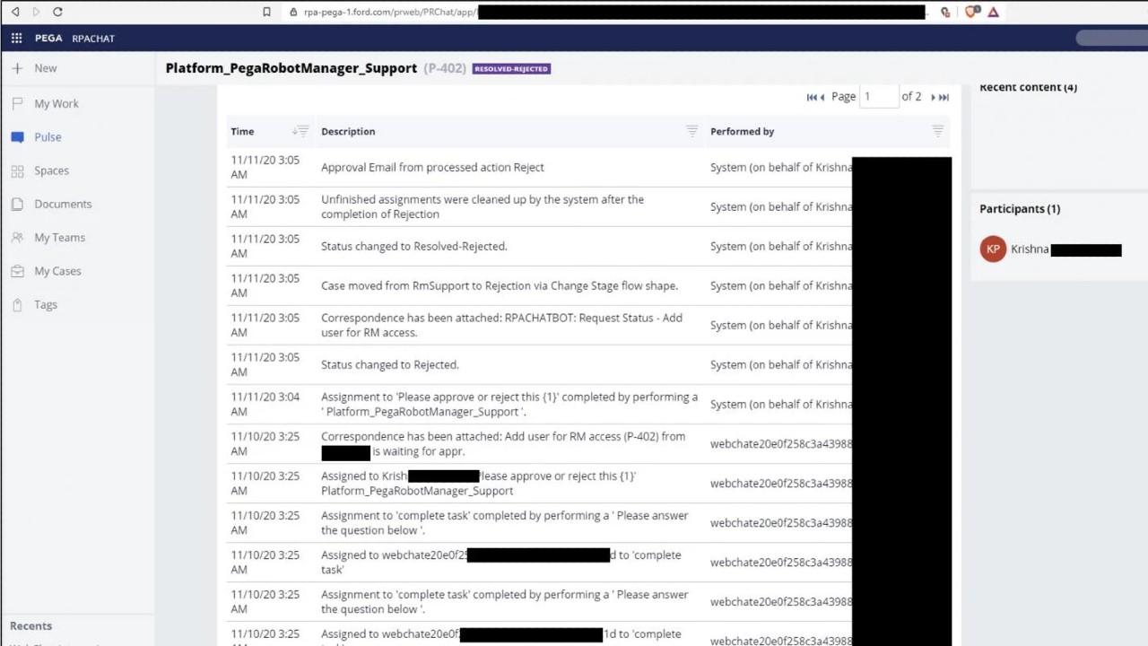
Task: Select the Pulse chat bubble icon
Action: pos(17,137)
